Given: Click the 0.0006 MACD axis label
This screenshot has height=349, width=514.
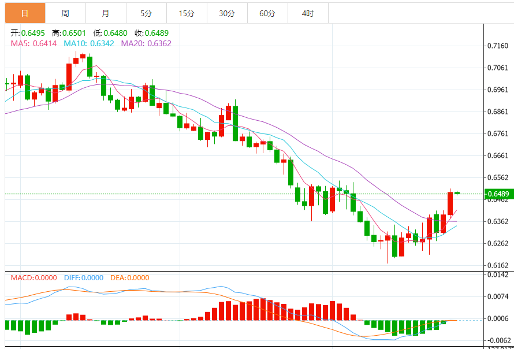Looking at the screenshot, I should tap(498, 318).
